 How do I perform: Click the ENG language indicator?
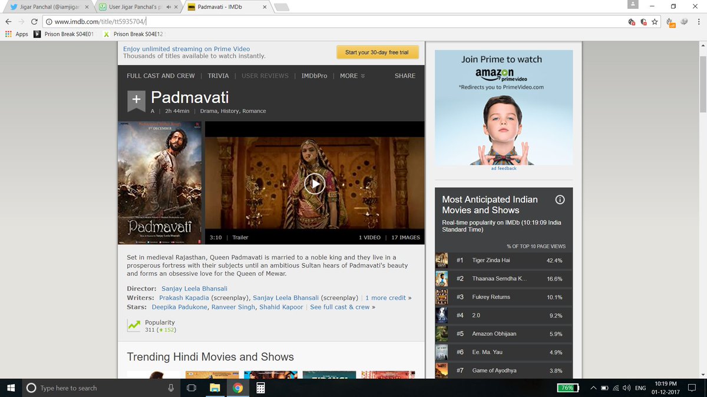640,388
